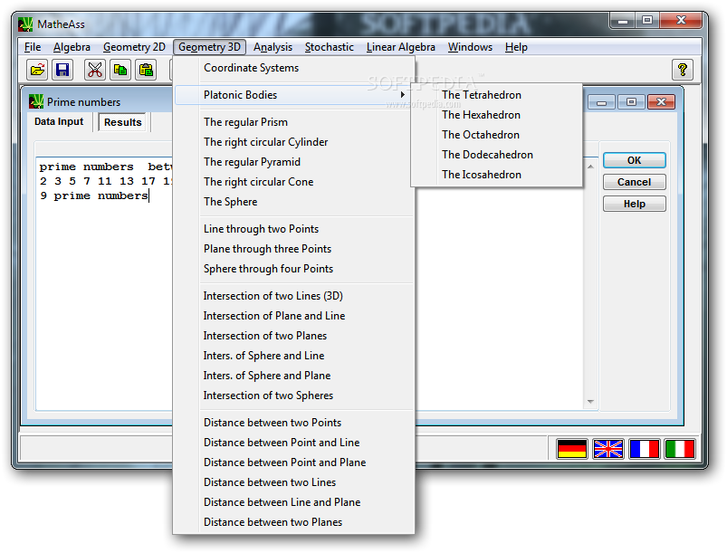Viewport: 727px width, 553px height.
Task: Select Distance between two Points
Action: 294,423
